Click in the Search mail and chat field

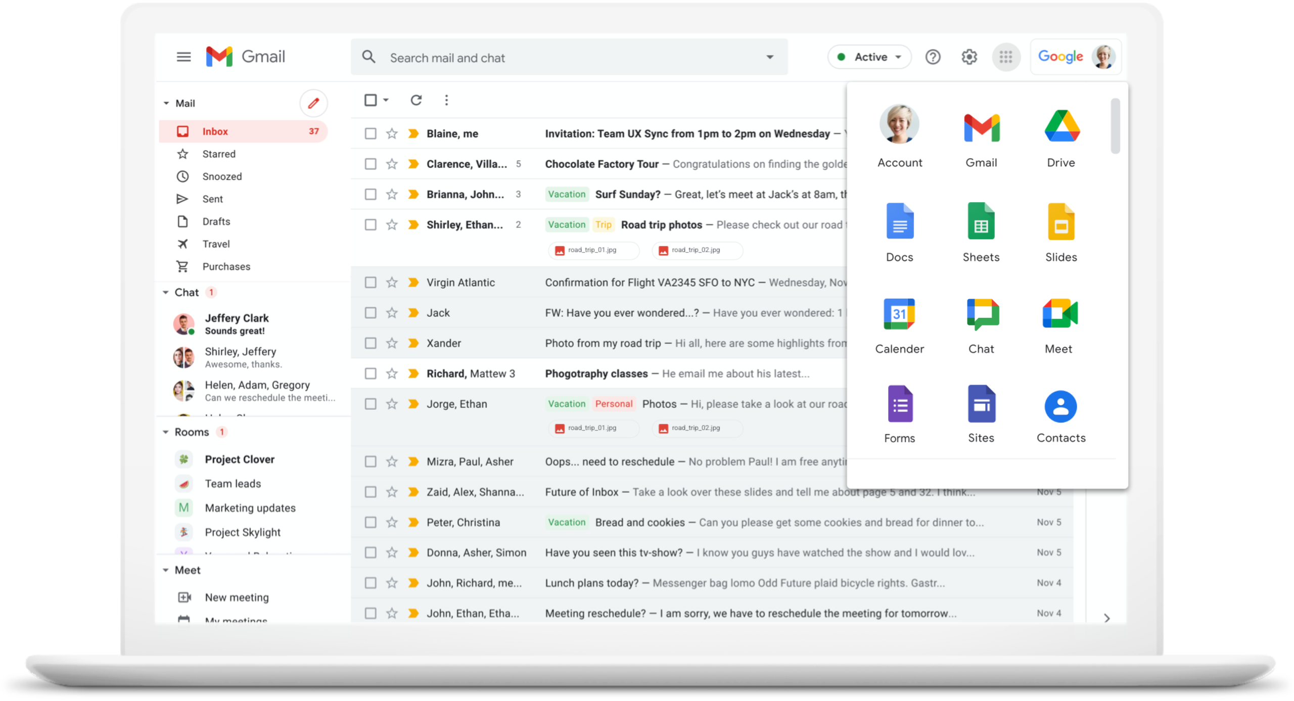point(569,57)
